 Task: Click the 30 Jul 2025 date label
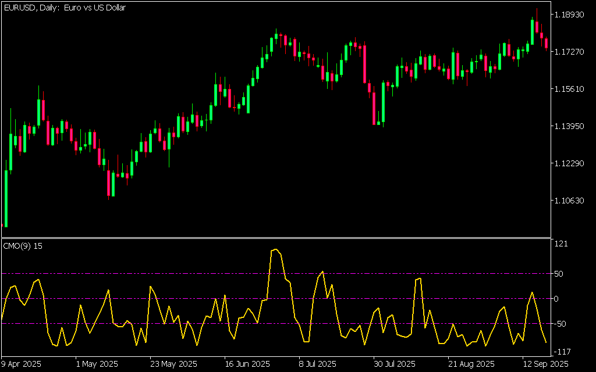394,364
